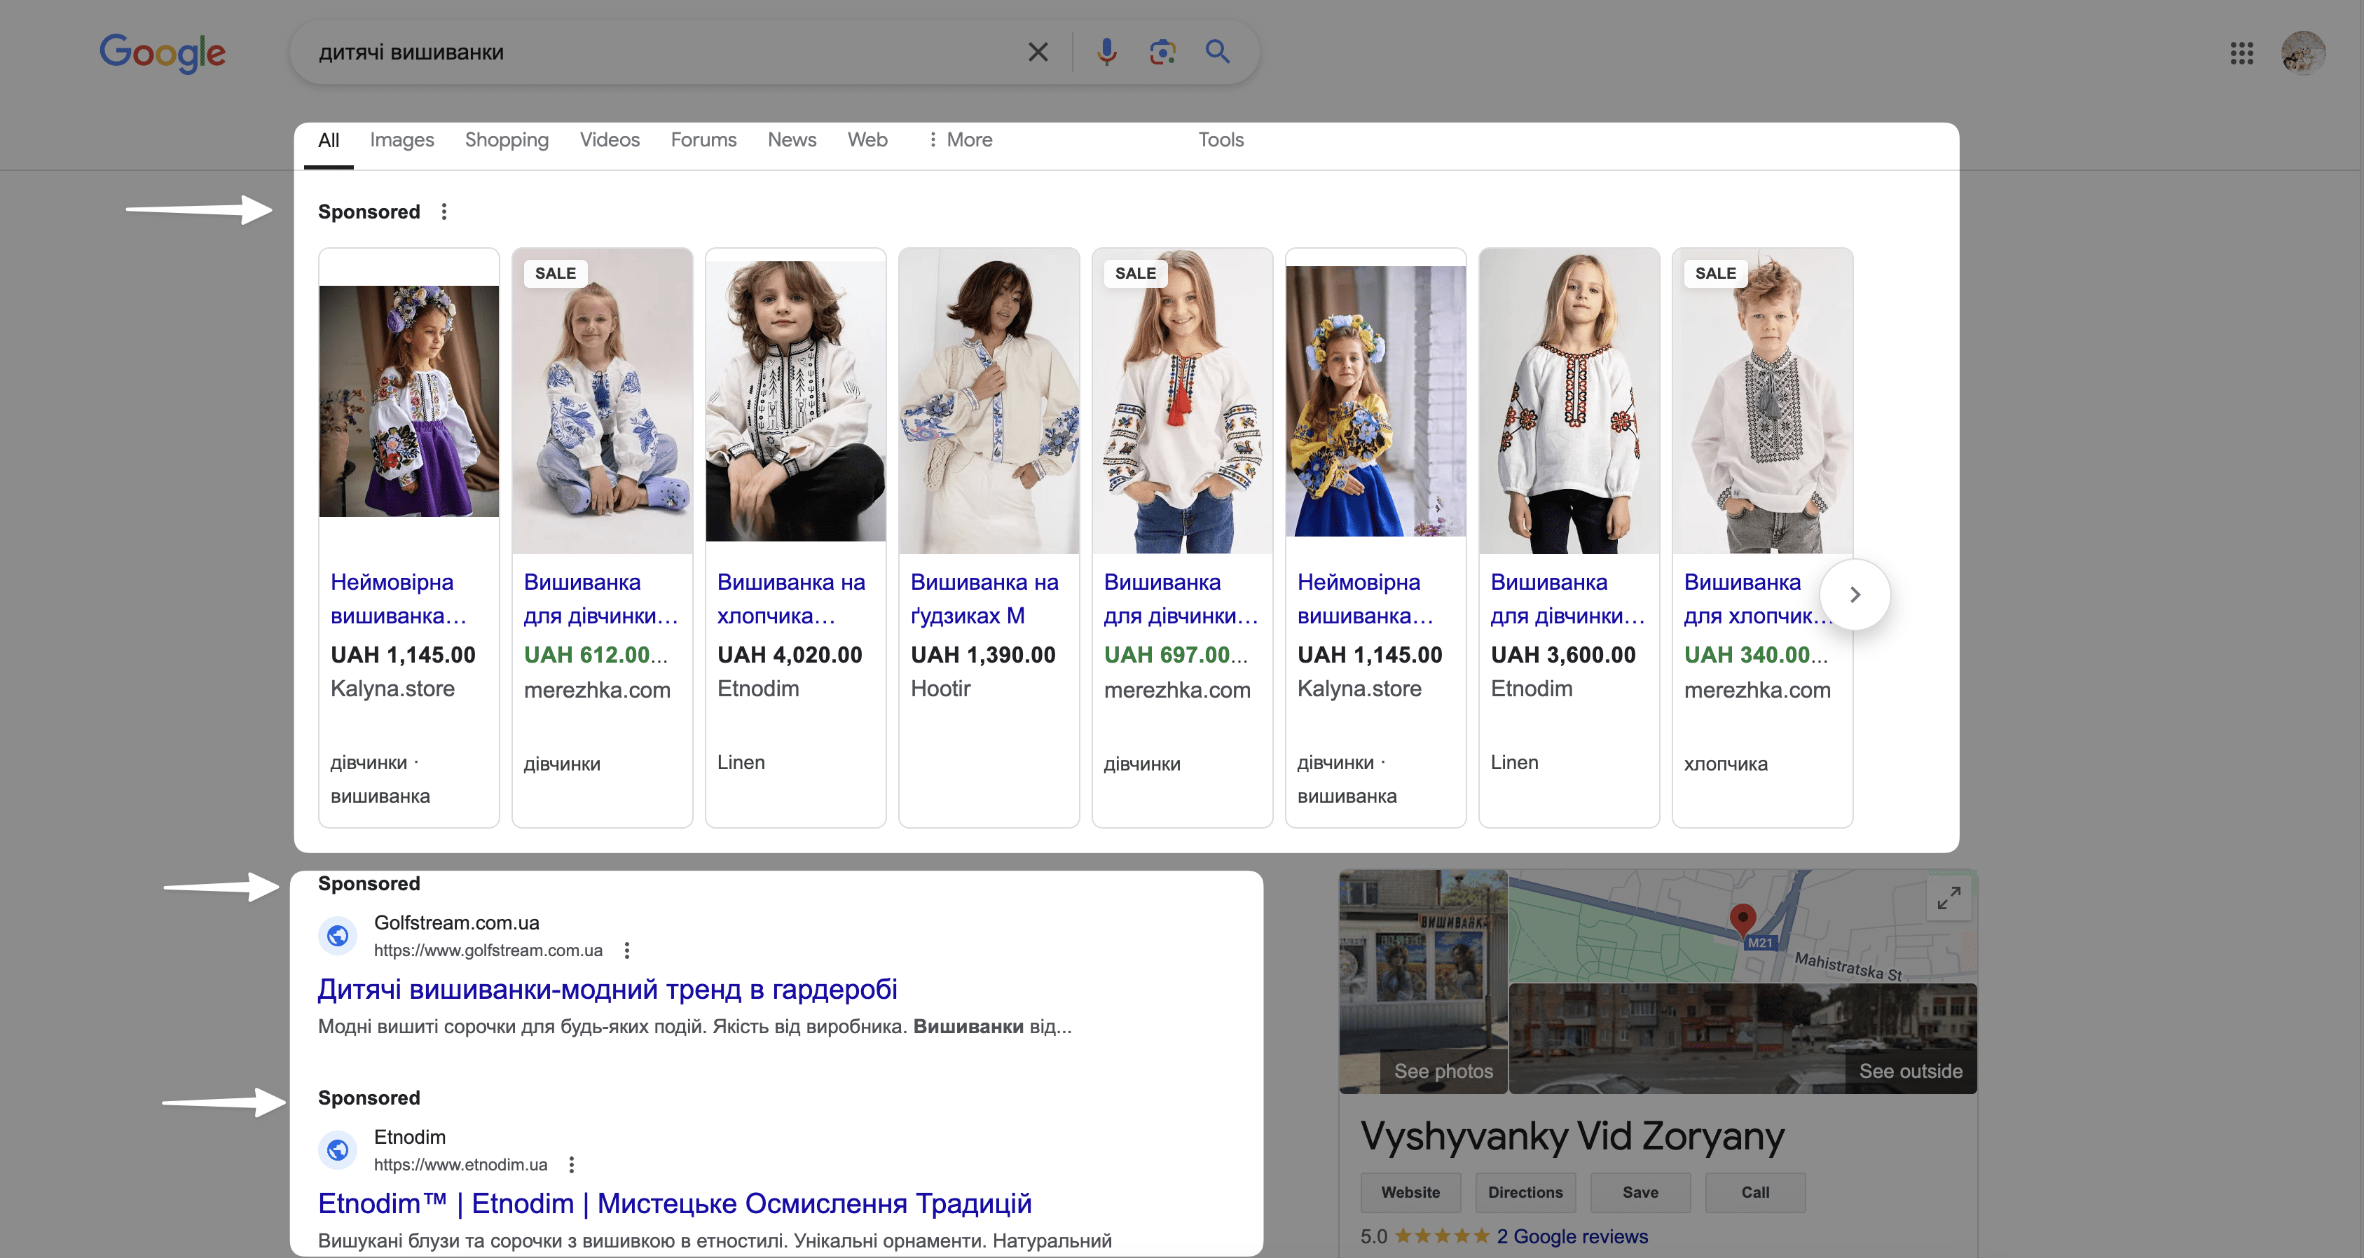Open Дитячі вишиванки-модний тренд ad headline
Screen dimensions: 2364x1258
pyautogui.click(x=607, y=989)
